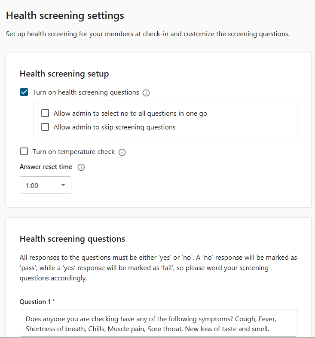Click the Question 1 label

pos(35,302)
